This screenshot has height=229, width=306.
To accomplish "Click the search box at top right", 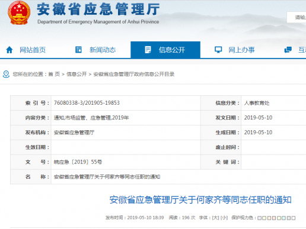I will [x=297, y=17].
